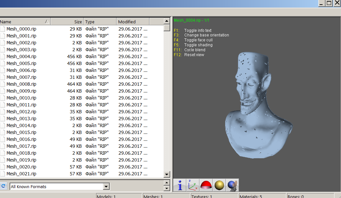The height and width of the screenshot is (198, 341).
Task: Click the file icon beside Mesh_0010.rip
Action: tap(3, 98)
